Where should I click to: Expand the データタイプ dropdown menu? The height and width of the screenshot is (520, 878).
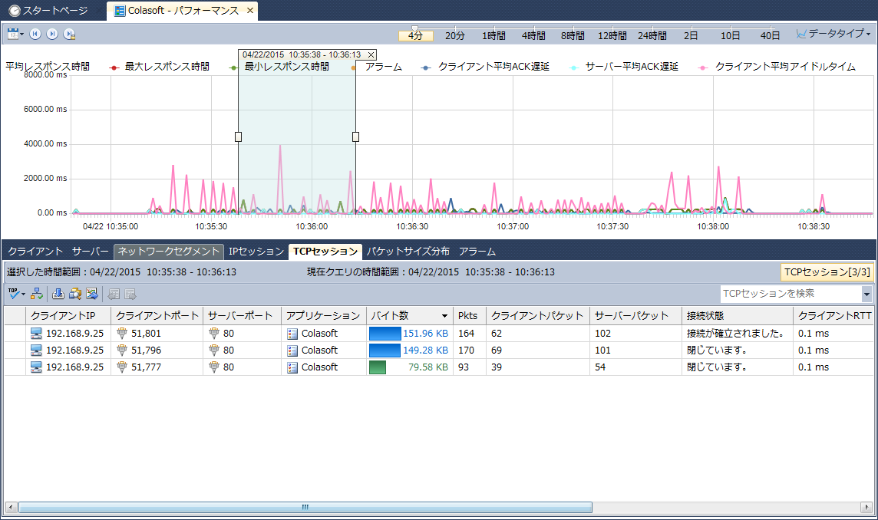[x=834, y=34]
